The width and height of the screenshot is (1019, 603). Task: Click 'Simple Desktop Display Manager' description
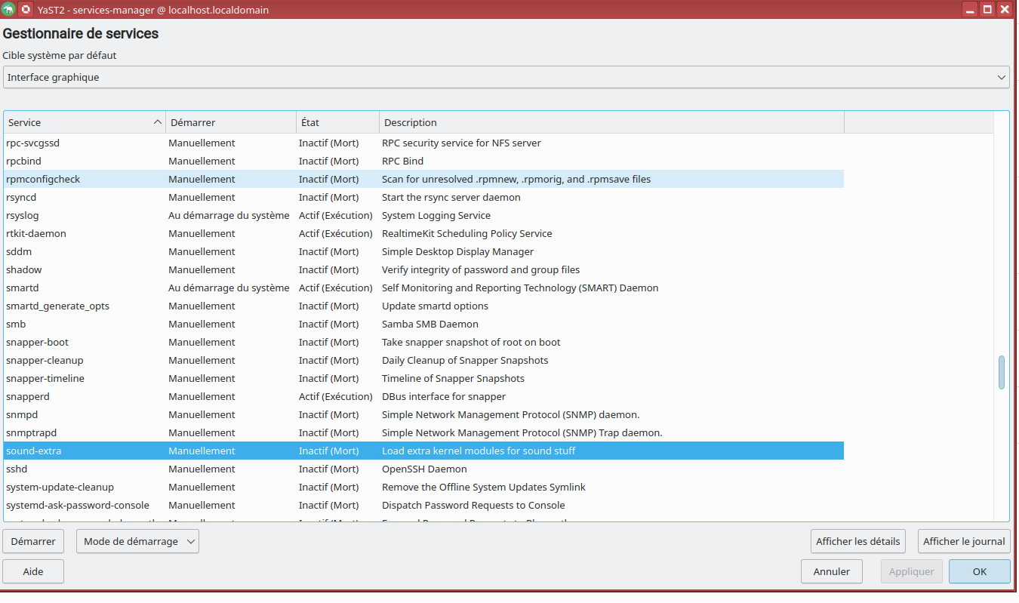pos(457,251)
